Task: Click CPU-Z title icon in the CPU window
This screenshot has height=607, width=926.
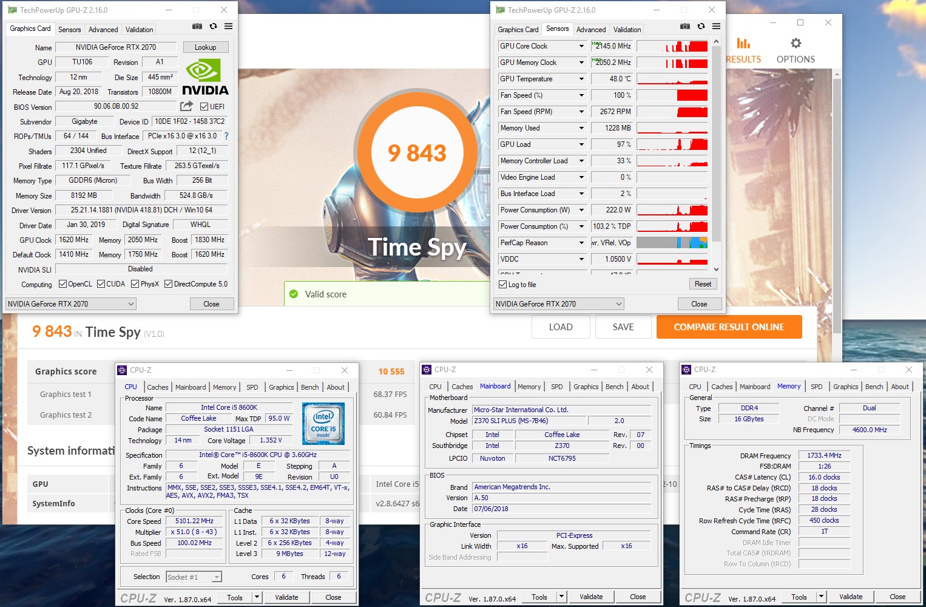Action: pos(122,370)
